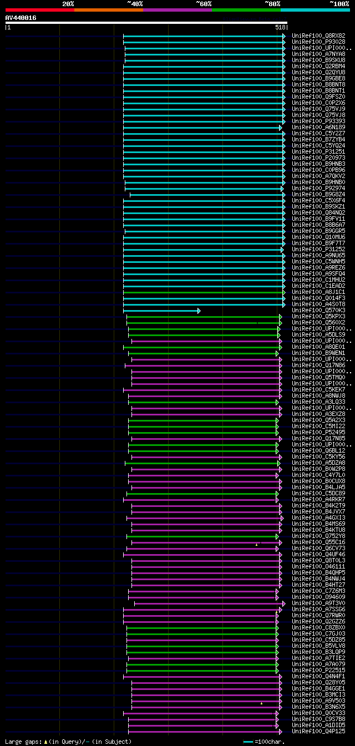
Task: Select hit label UniRef100_P31251
Action: [x=318, y=151]
